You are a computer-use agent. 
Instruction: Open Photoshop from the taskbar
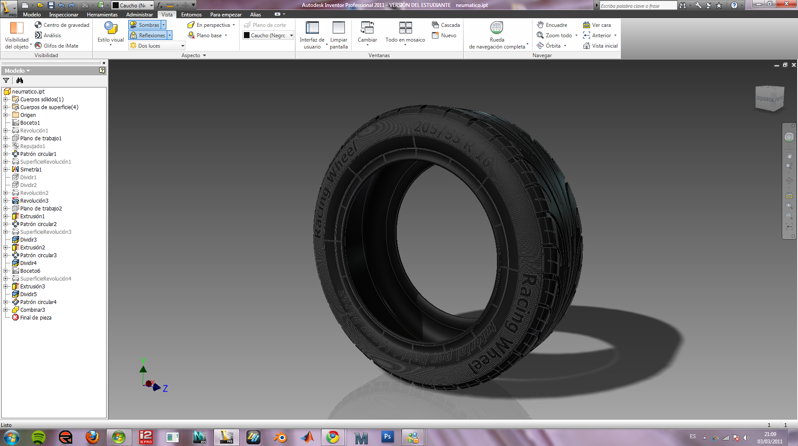(x=387, y=437)
